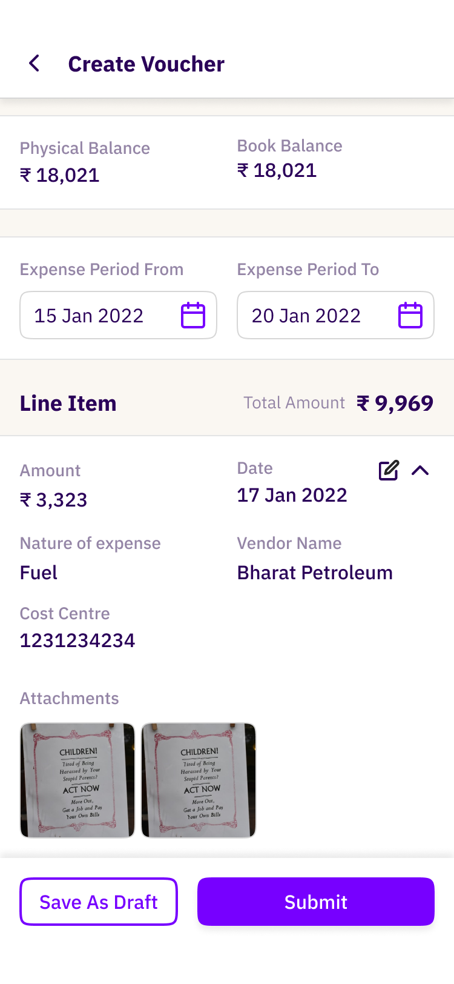This screenshot has height=984, width=454.
Task: Click the line item amount ₹ 3,323
Action: coord(53,500)
